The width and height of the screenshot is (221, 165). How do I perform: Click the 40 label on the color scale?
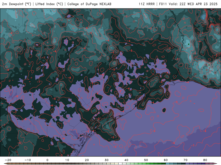click(126, 160)
